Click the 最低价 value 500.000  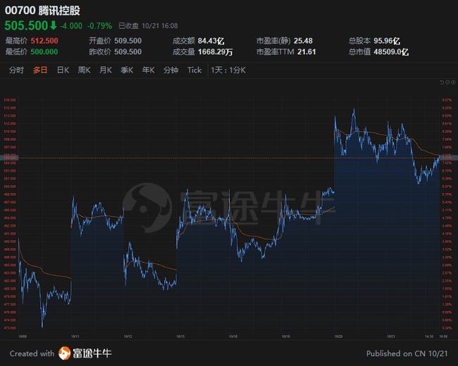click(44, 51)
